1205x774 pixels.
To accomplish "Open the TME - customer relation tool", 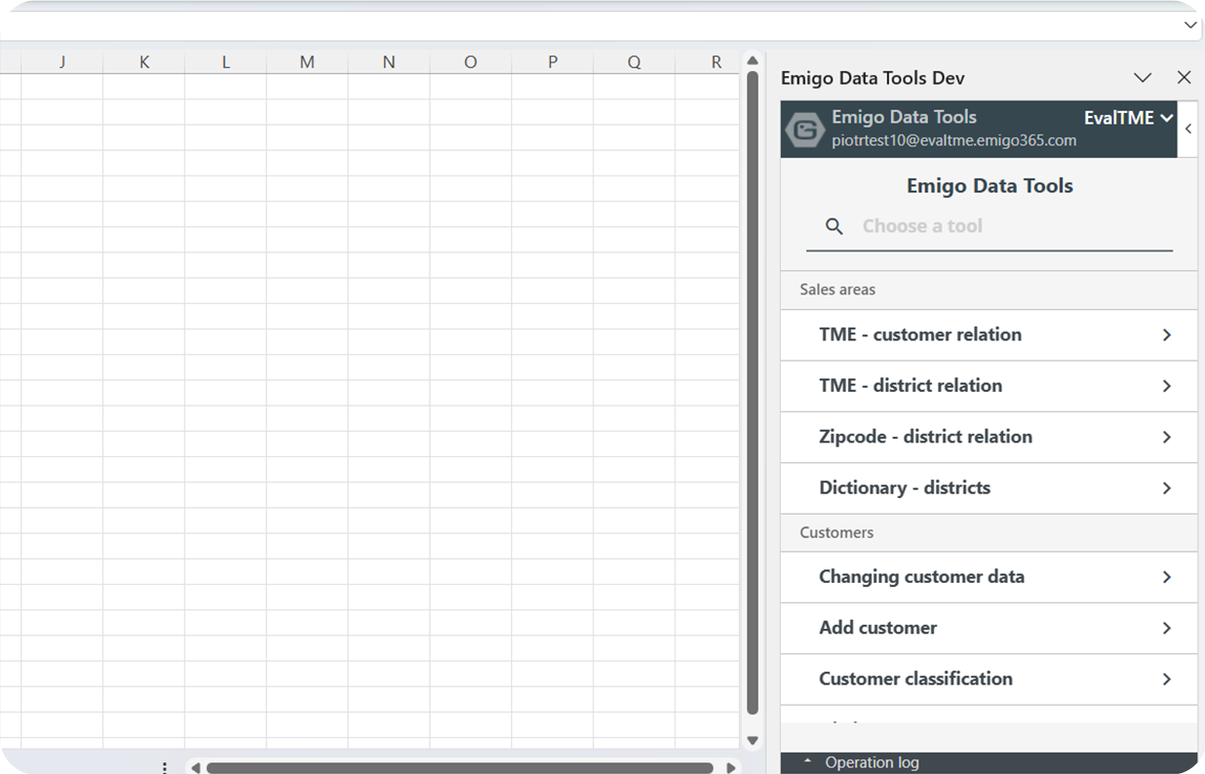I will coord(989,334).
